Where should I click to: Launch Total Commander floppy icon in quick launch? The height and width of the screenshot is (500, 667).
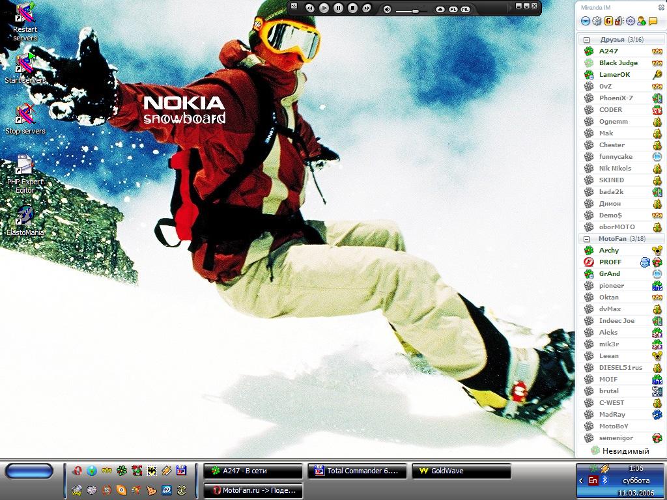(181, 471)
